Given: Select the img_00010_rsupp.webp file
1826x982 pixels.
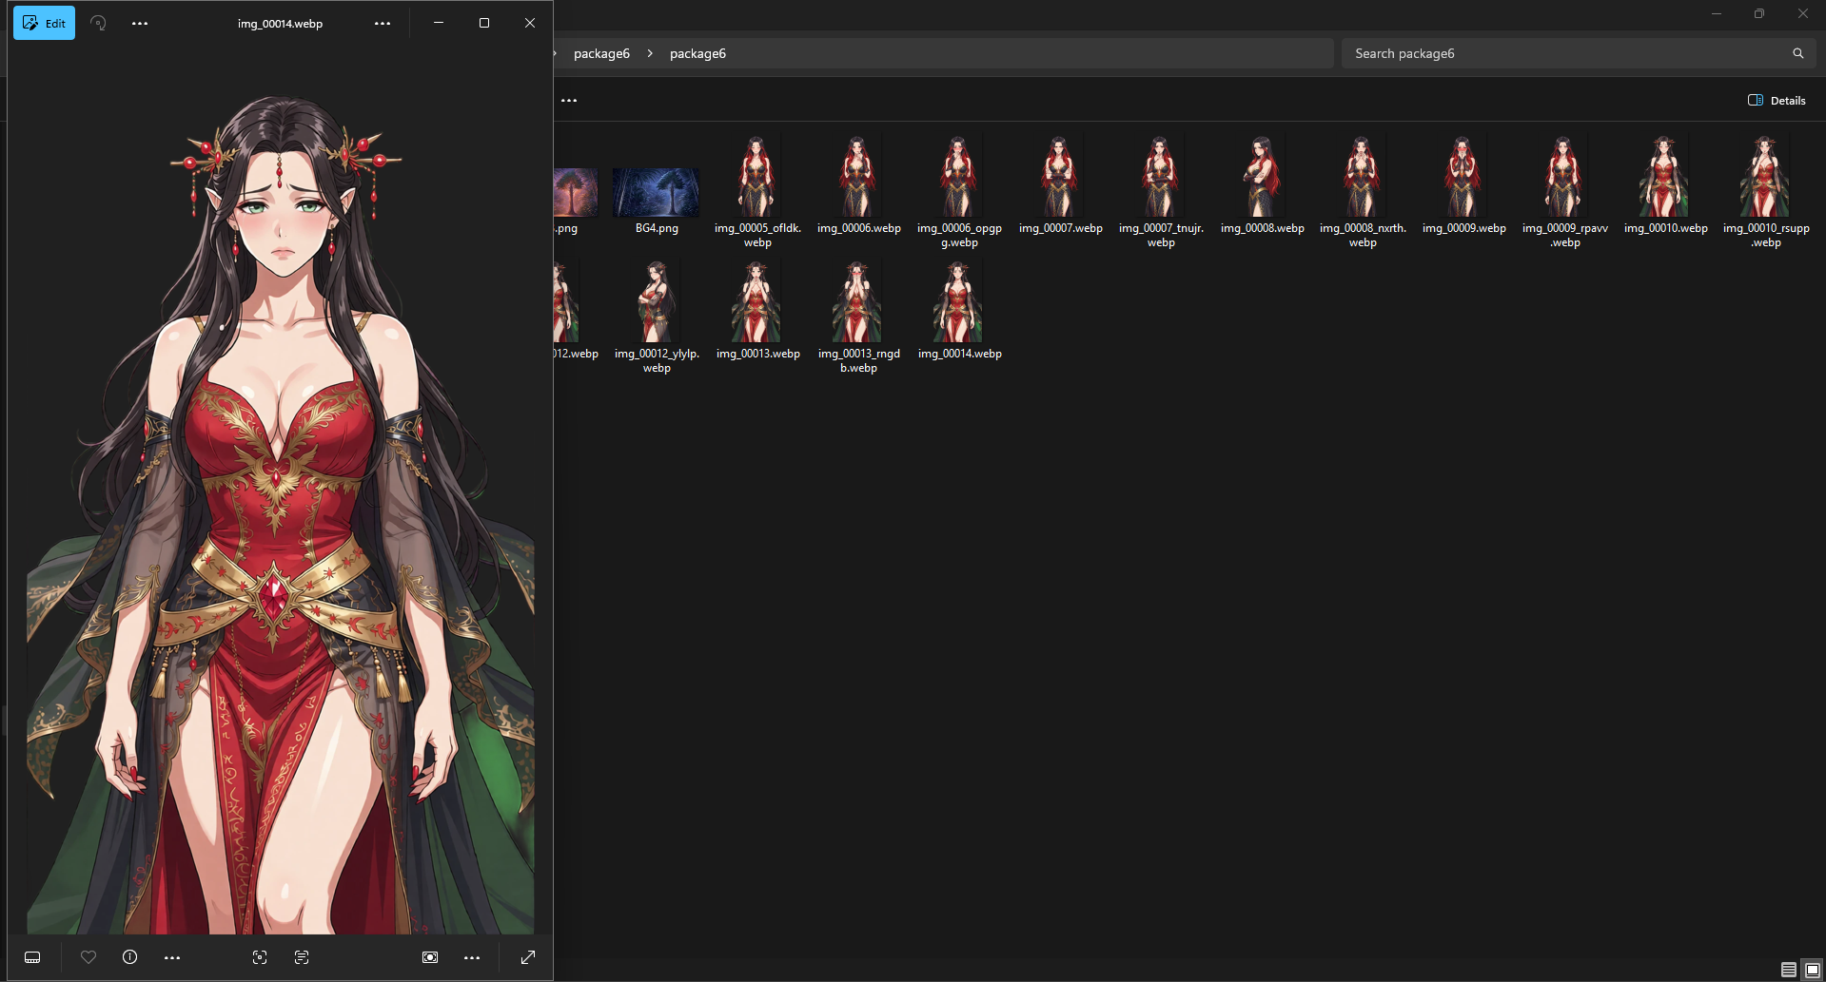Looking at the screenshot, I should point(1766,191).
